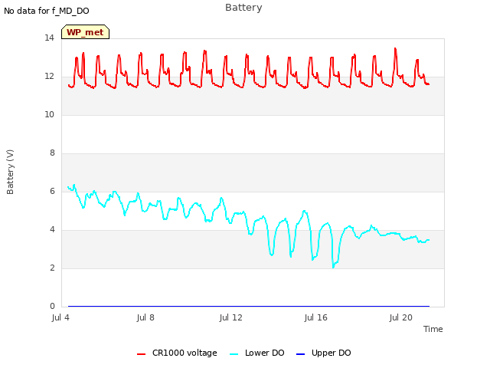
Task: Toggle the Lower DO legend entry
Action: [x=257, y=353]
